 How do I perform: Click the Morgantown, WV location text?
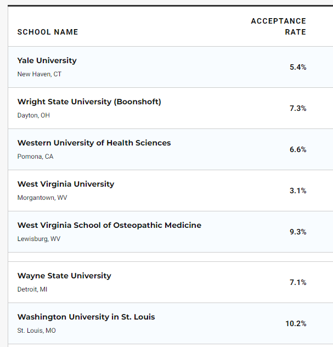click(x=42, y=198)
